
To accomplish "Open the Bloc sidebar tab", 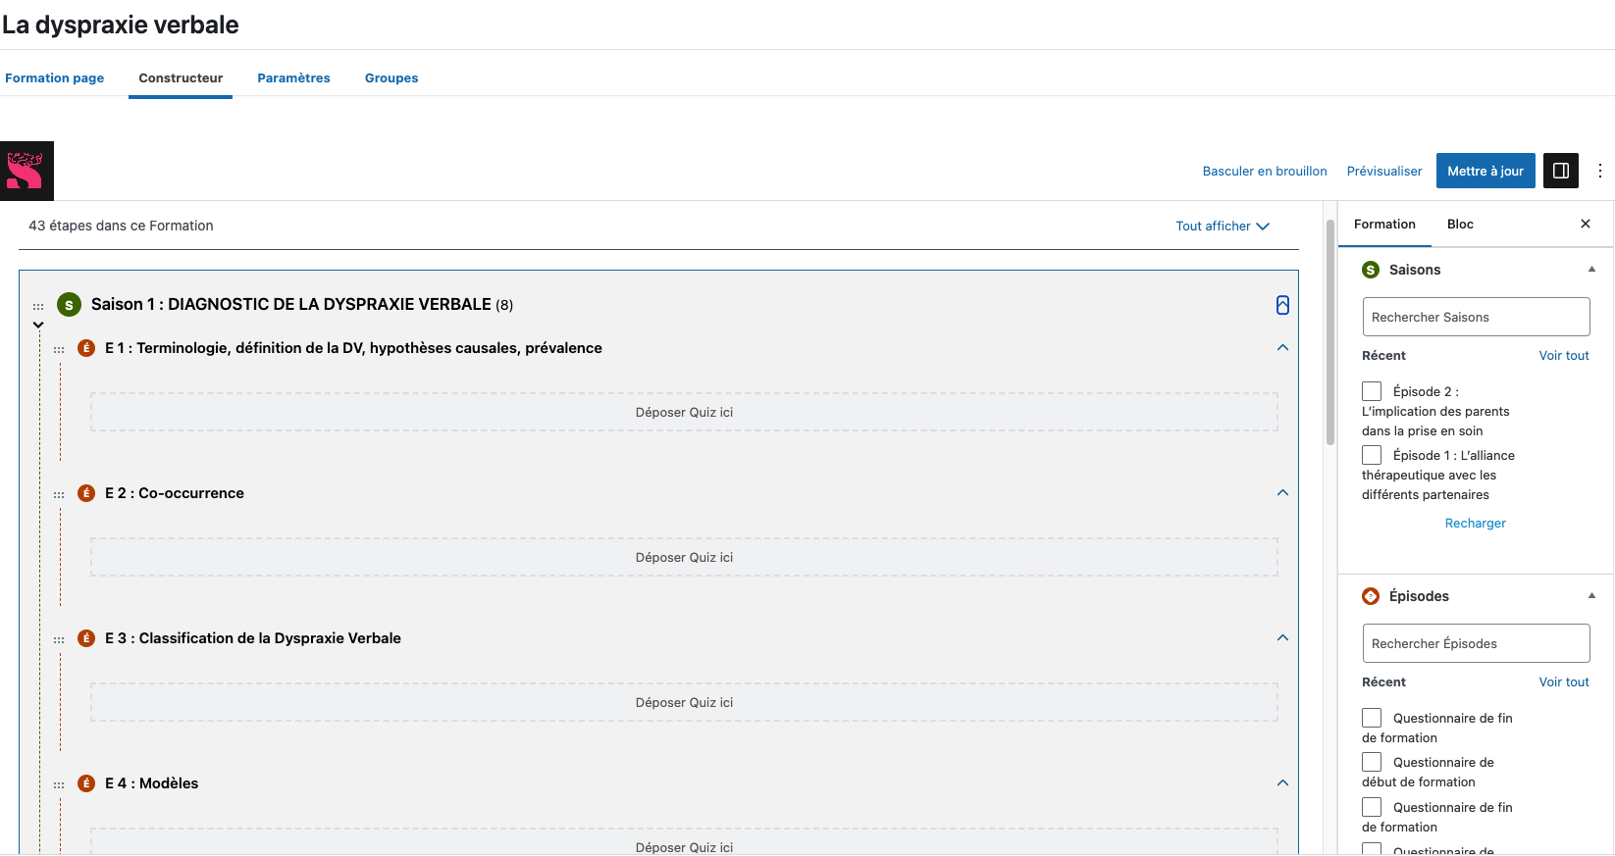I will point(1459,225).
